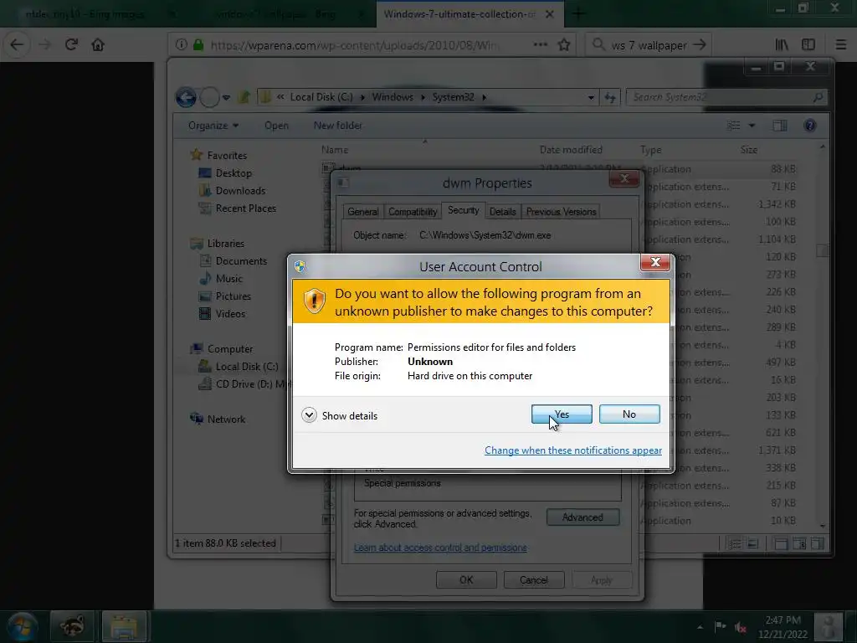Select Local Disk (C:) in sidebar
Screen dimensions: 857x643
[247, 367]
